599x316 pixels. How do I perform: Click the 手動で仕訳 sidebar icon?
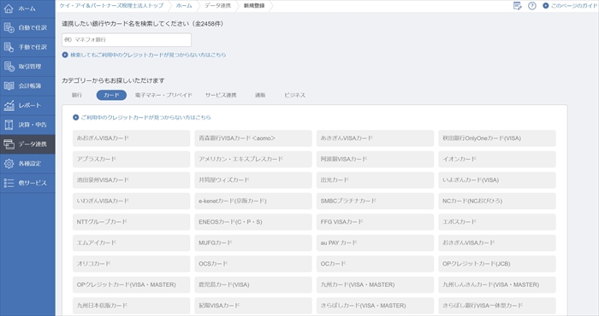click(x=9, y=47)
